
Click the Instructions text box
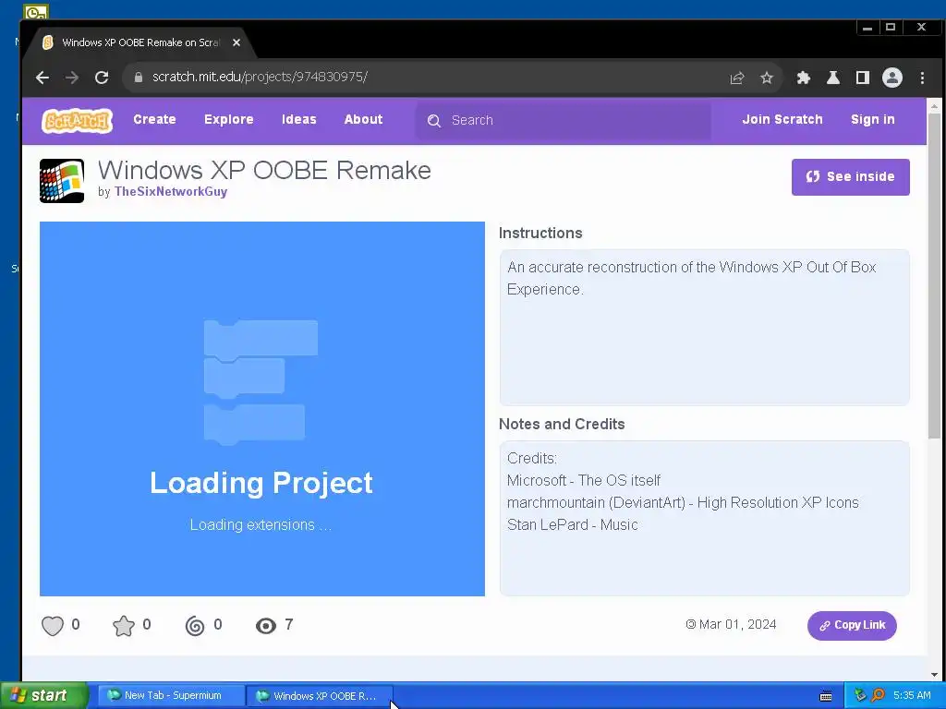704,328
